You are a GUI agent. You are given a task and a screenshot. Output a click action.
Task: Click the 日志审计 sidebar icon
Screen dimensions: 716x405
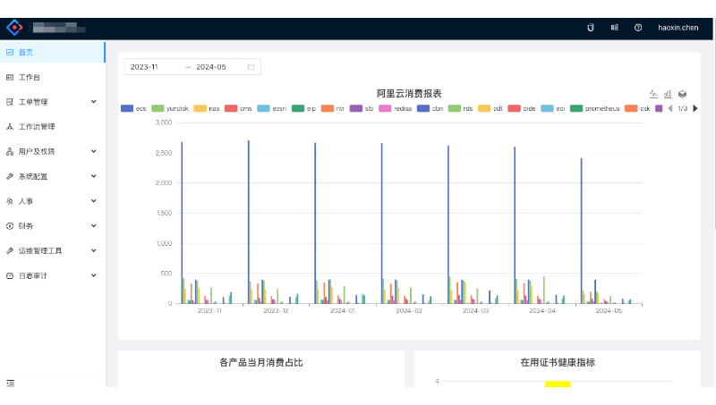coord(10,276)
